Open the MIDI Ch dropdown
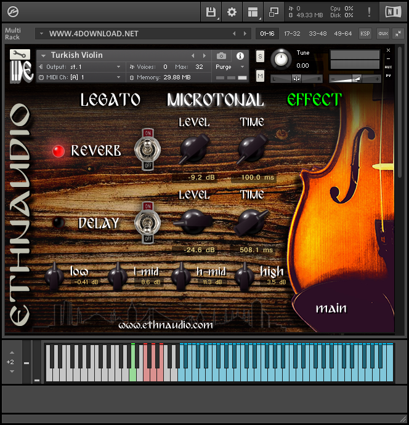The height and width of the screenshot is (425, 409). 119,77
